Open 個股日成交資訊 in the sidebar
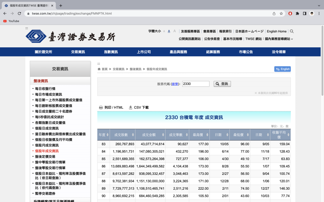 (47, 128)
